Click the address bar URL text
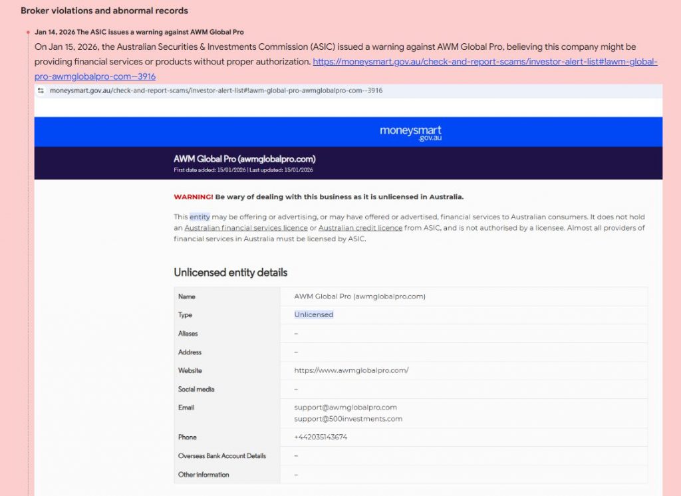This screenshot has height=496, width=681. coord(215,90)
